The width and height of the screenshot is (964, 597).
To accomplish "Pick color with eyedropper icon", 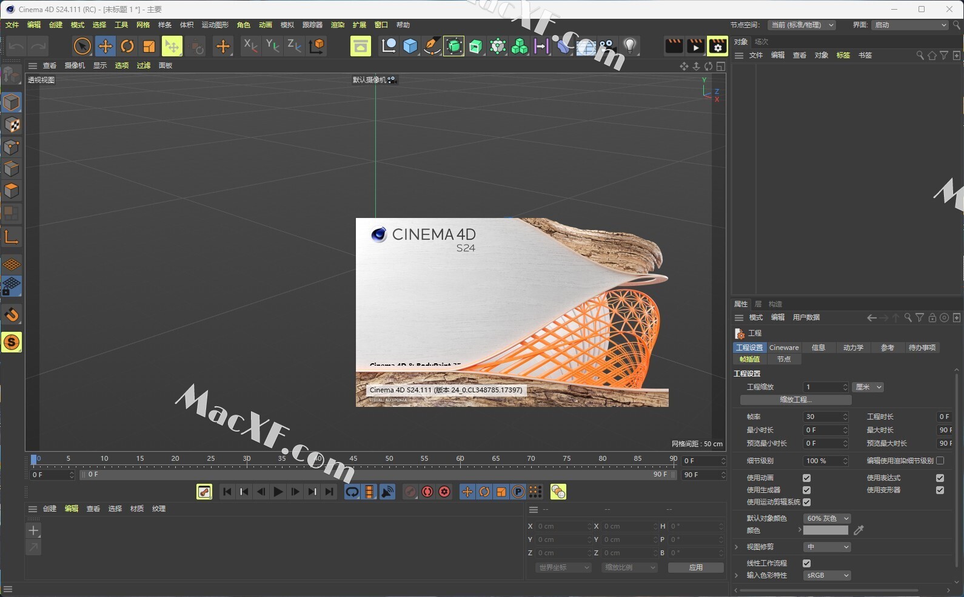I will click(859, 530).
